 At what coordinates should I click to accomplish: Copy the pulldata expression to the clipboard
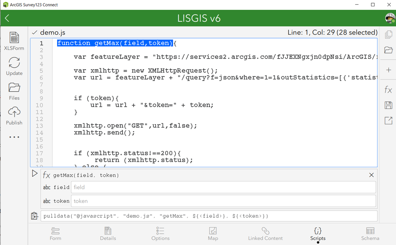pos(34,216)
